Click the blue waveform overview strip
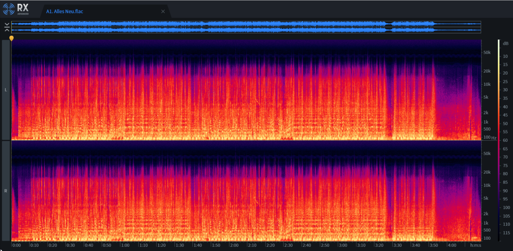The width and height of the screenshot is (513, 251). [246, 27]
